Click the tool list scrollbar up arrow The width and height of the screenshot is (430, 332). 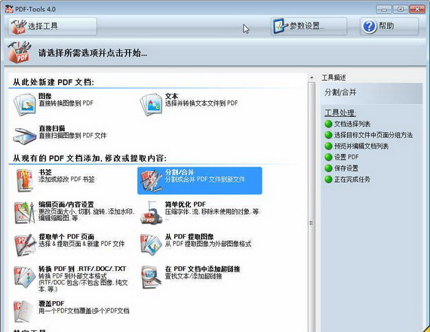[312, 78]
